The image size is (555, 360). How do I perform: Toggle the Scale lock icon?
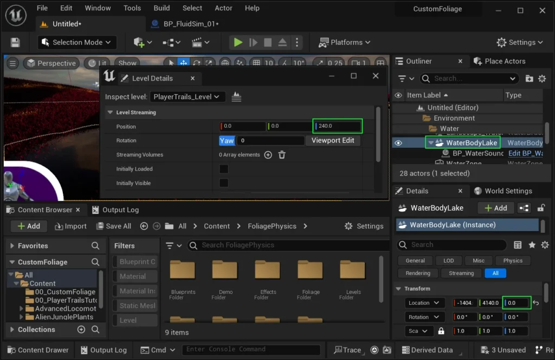[x=441, y=331]
